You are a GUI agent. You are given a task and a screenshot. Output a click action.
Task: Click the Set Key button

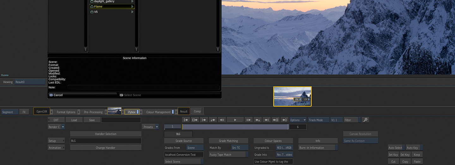393,155
